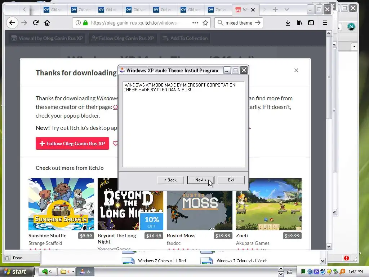Close the active itch.io tab
This screenshot has width=369, height=277.
pos(253,10)
